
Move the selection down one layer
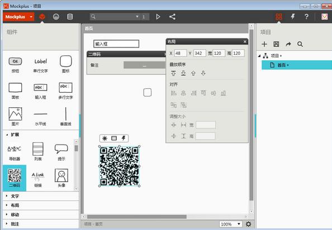[x=203, y=73]
